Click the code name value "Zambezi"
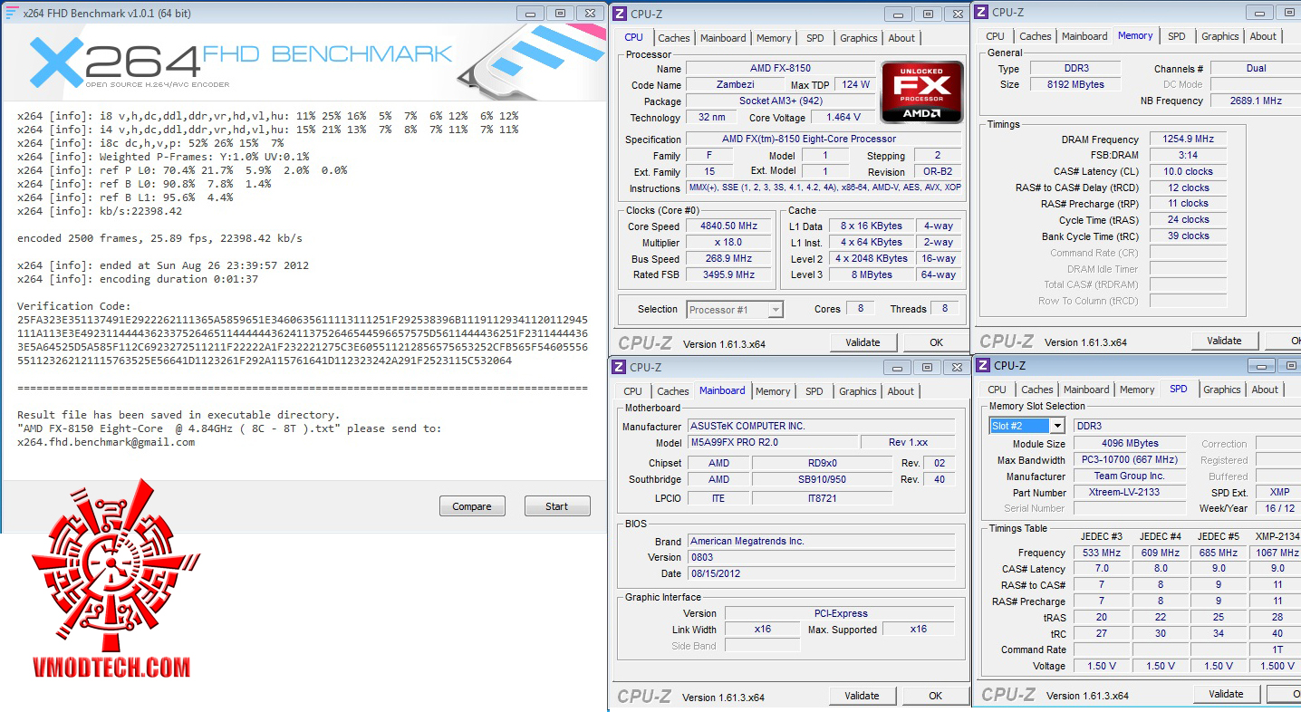Image resolution: width=1301 pixels, height=712 pixels. (734, 85)
